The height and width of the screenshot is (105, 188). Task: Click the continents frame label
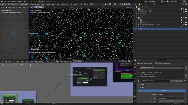(90, 68)
